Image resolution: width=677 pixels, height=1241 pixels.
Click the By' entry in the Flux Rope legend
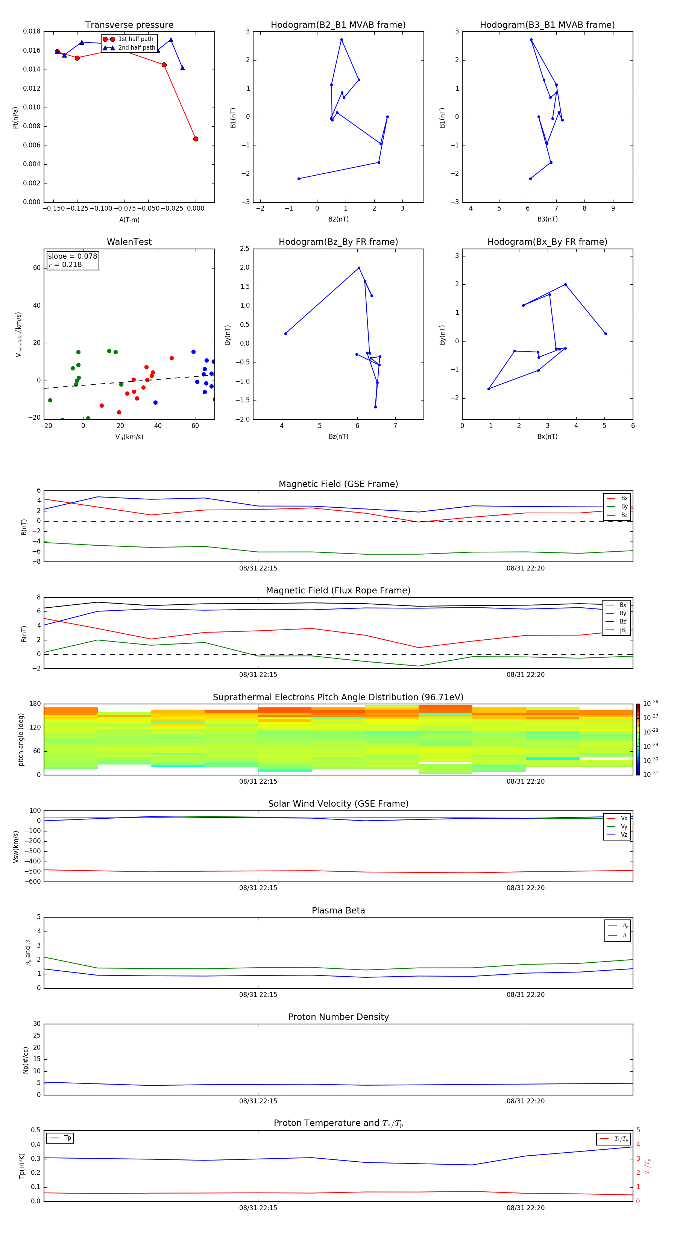(x=616, y=613)
